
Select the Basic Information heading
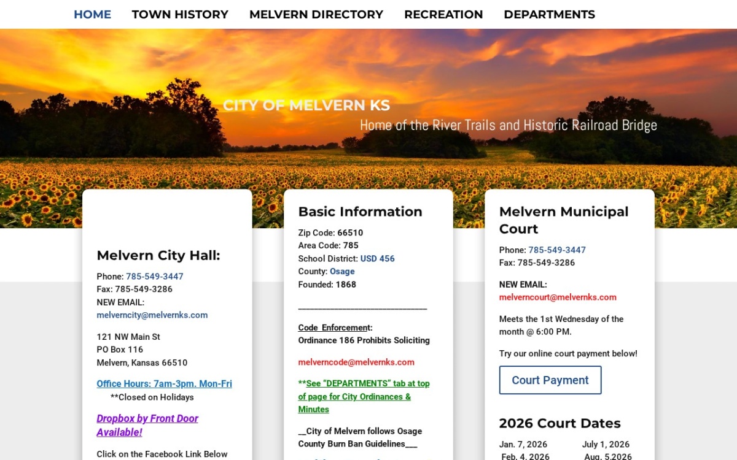point(360,212)
